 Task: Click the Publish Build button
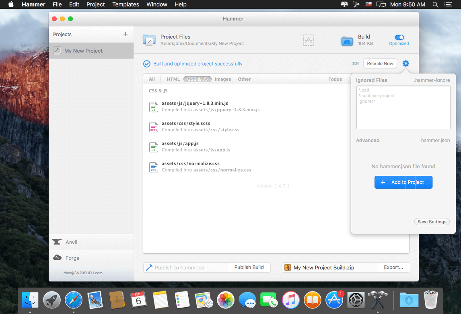(x=249, y=267)
